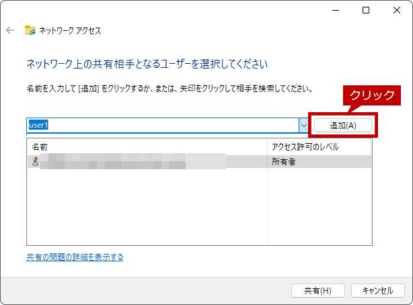Click the 追加(A) button
Screen dimensions: 413x305
[343, 126]
